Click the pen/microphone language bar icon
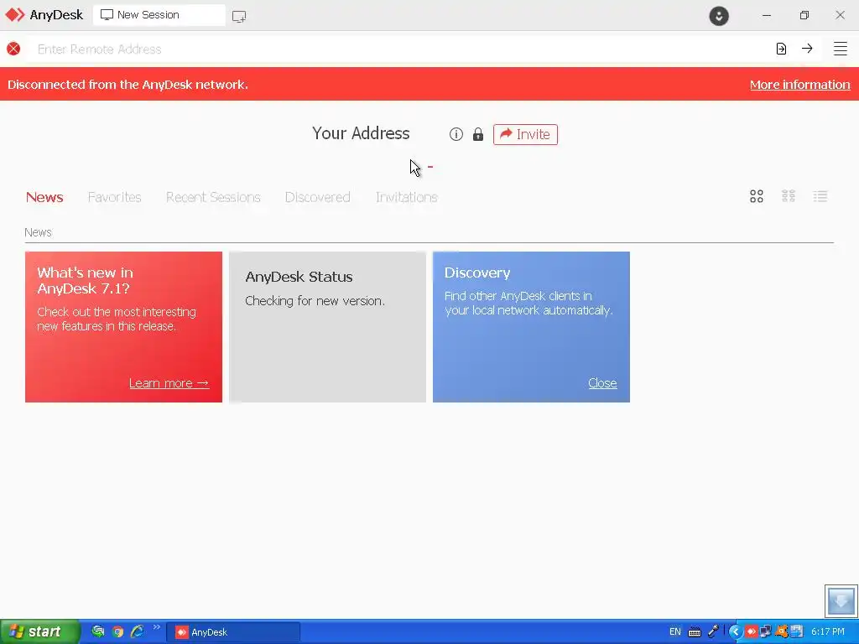The width and height of the screenshot is (859, 644). pos(713,631)
